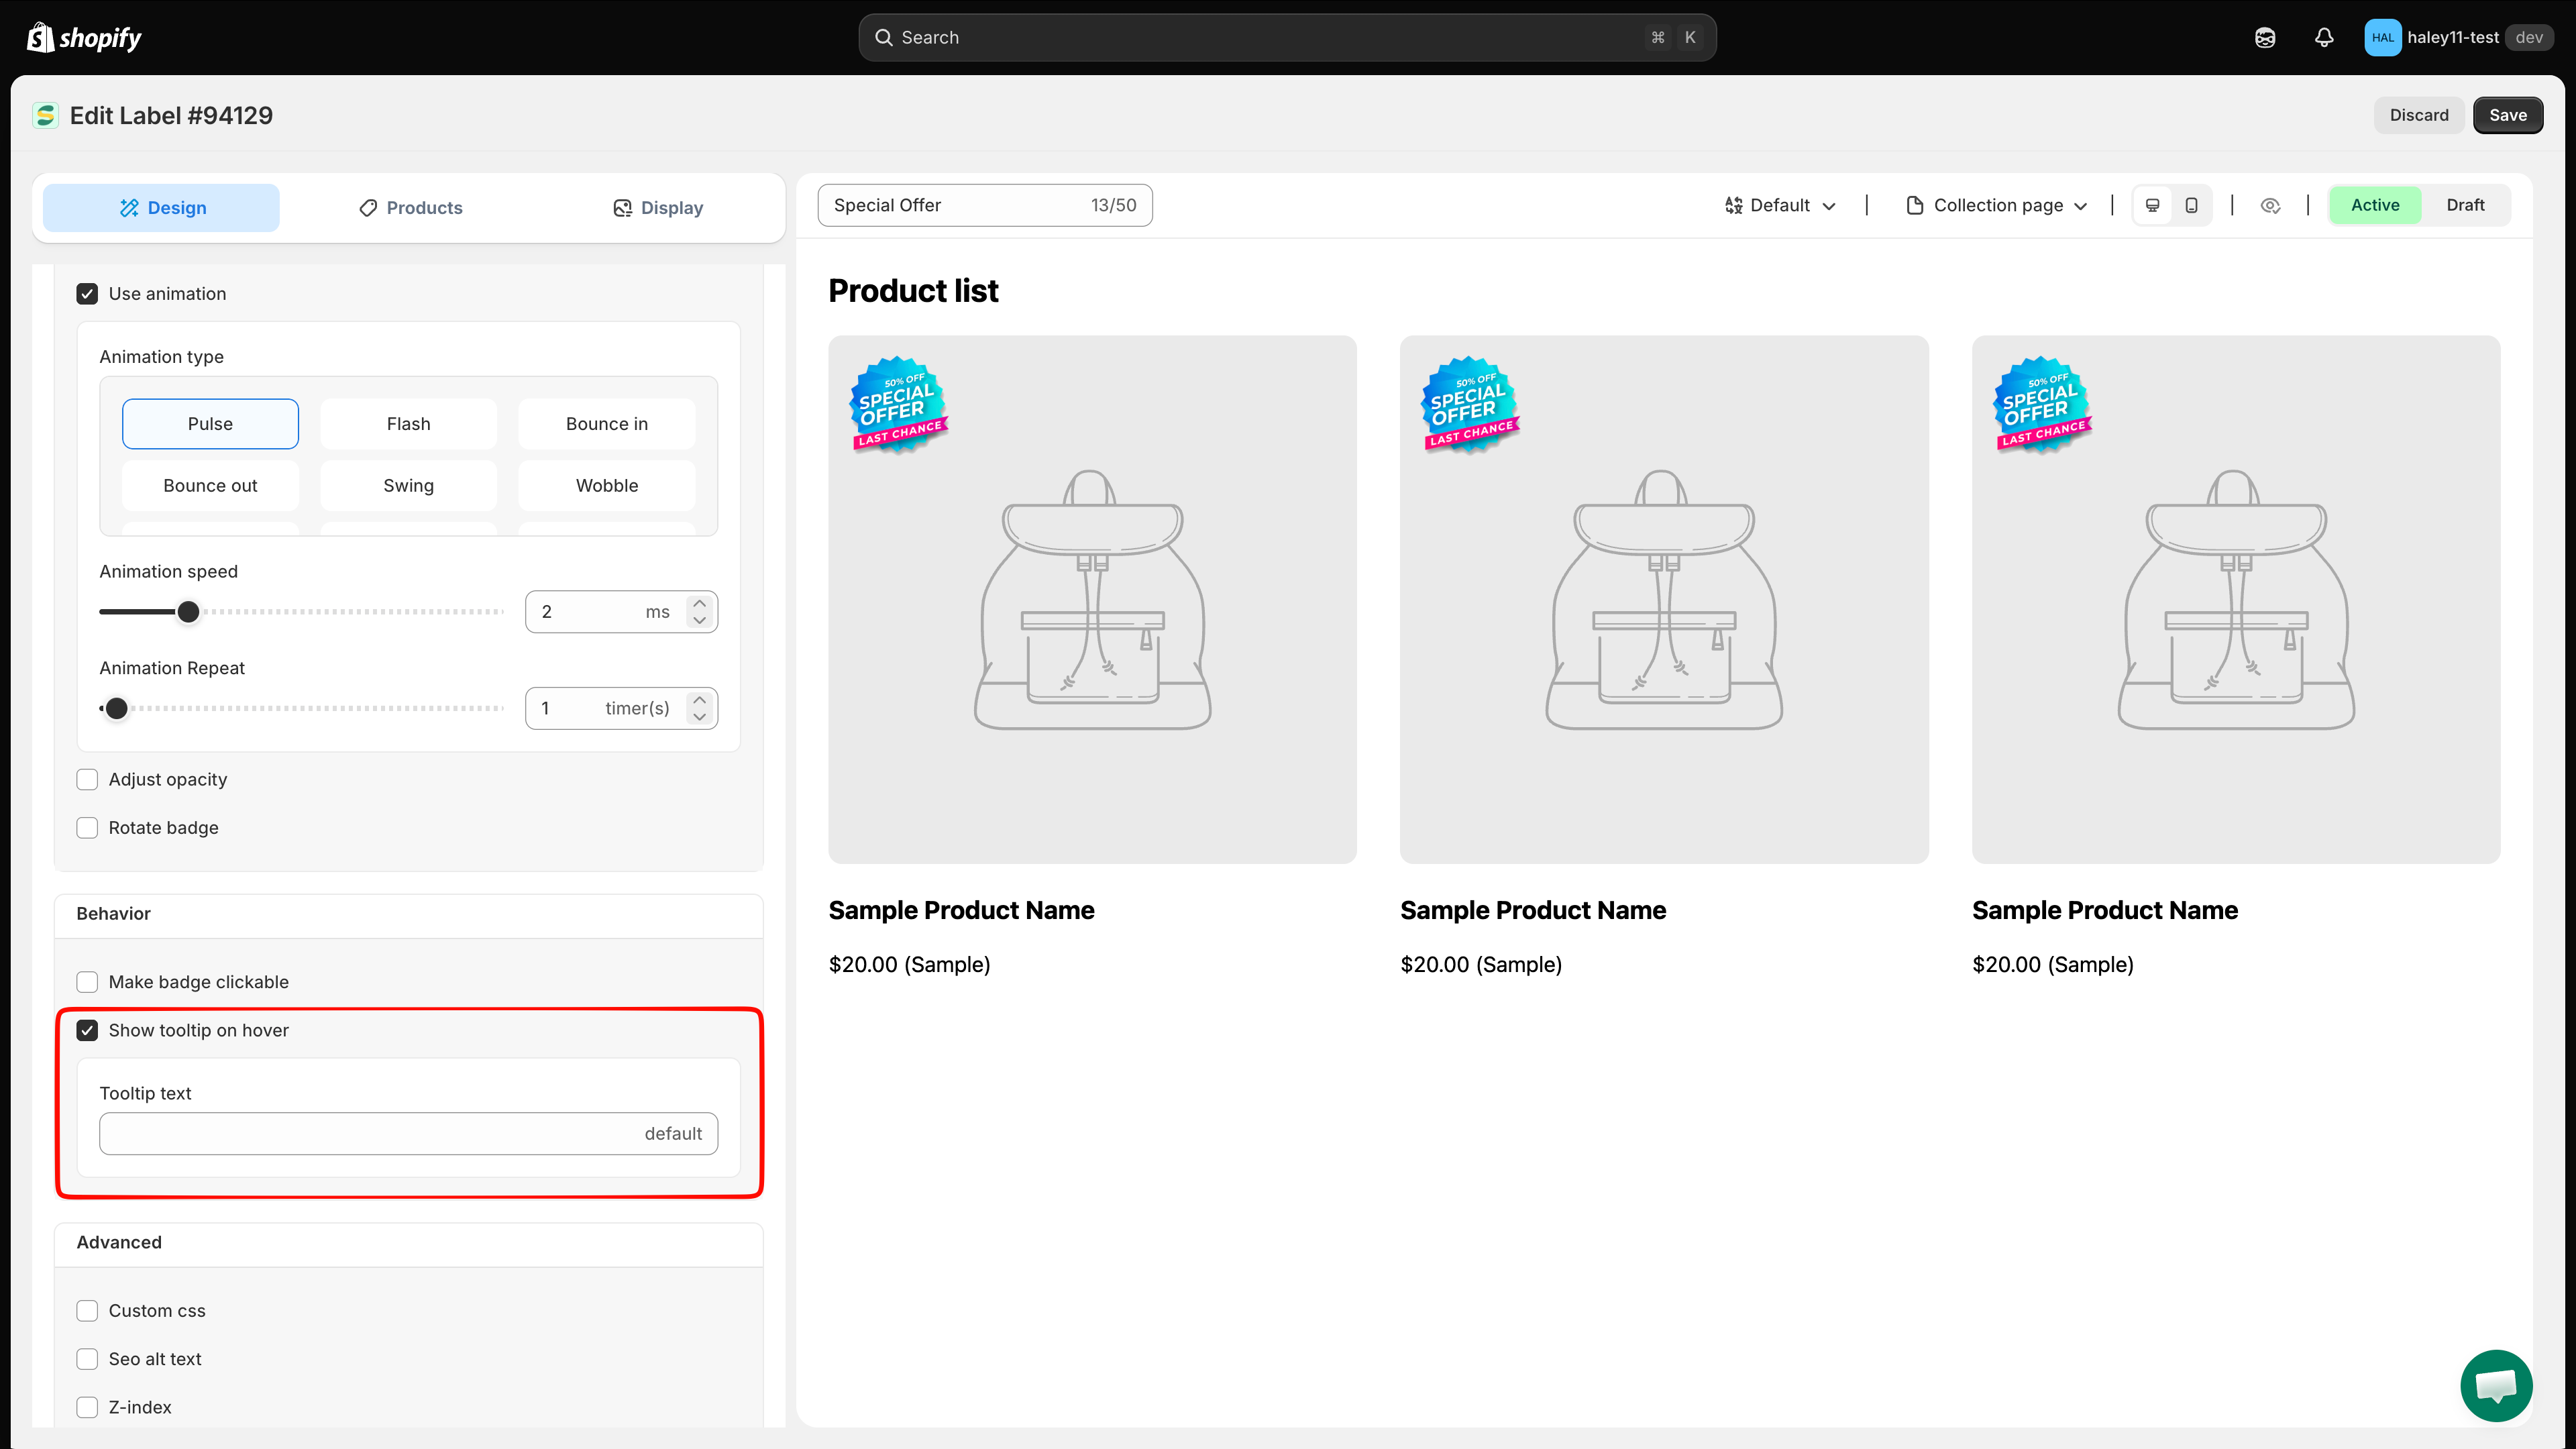Uncheck Show tooltip on hover
This screenshot has height=1449, width=2576.
pos(87,1031)
